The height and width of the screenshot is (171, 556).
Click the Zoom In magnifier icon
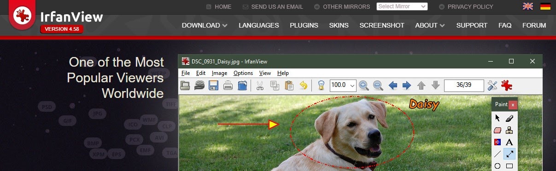tap(364, 85)
